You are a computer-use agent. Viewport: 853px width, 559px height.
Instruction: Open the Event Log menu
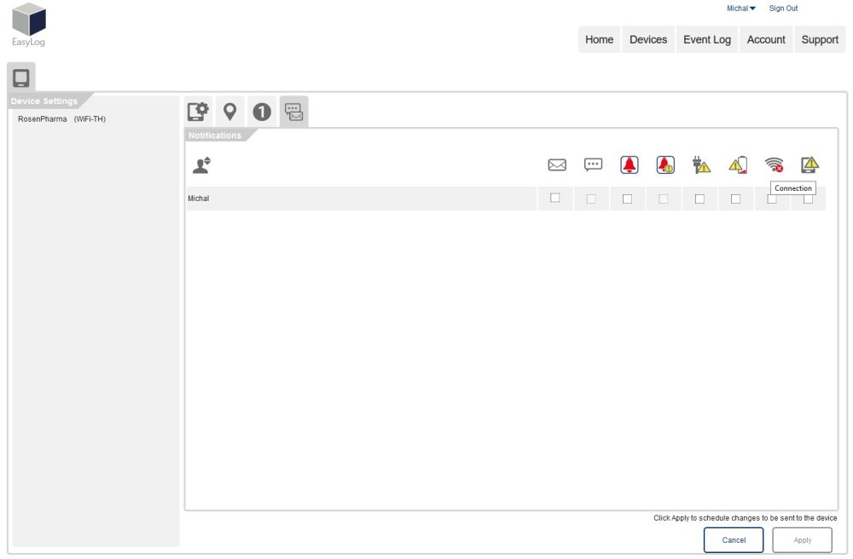click(x=707, y=39)
